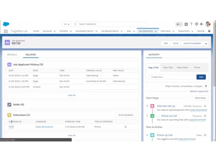
Task: Open the Job Applicants tab dropdown chevron
Action: (156, 31)
